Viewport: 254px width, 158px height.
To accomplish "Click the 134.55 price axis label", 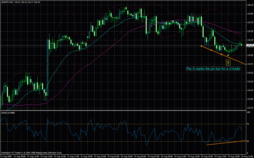I will (x=250, y=73).
